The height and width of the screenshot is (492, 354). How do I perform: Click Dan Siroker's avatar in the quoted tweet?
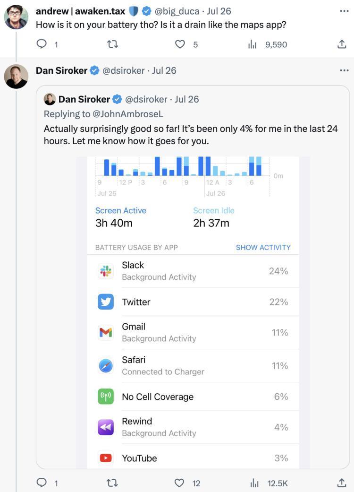tap(50, 99)
